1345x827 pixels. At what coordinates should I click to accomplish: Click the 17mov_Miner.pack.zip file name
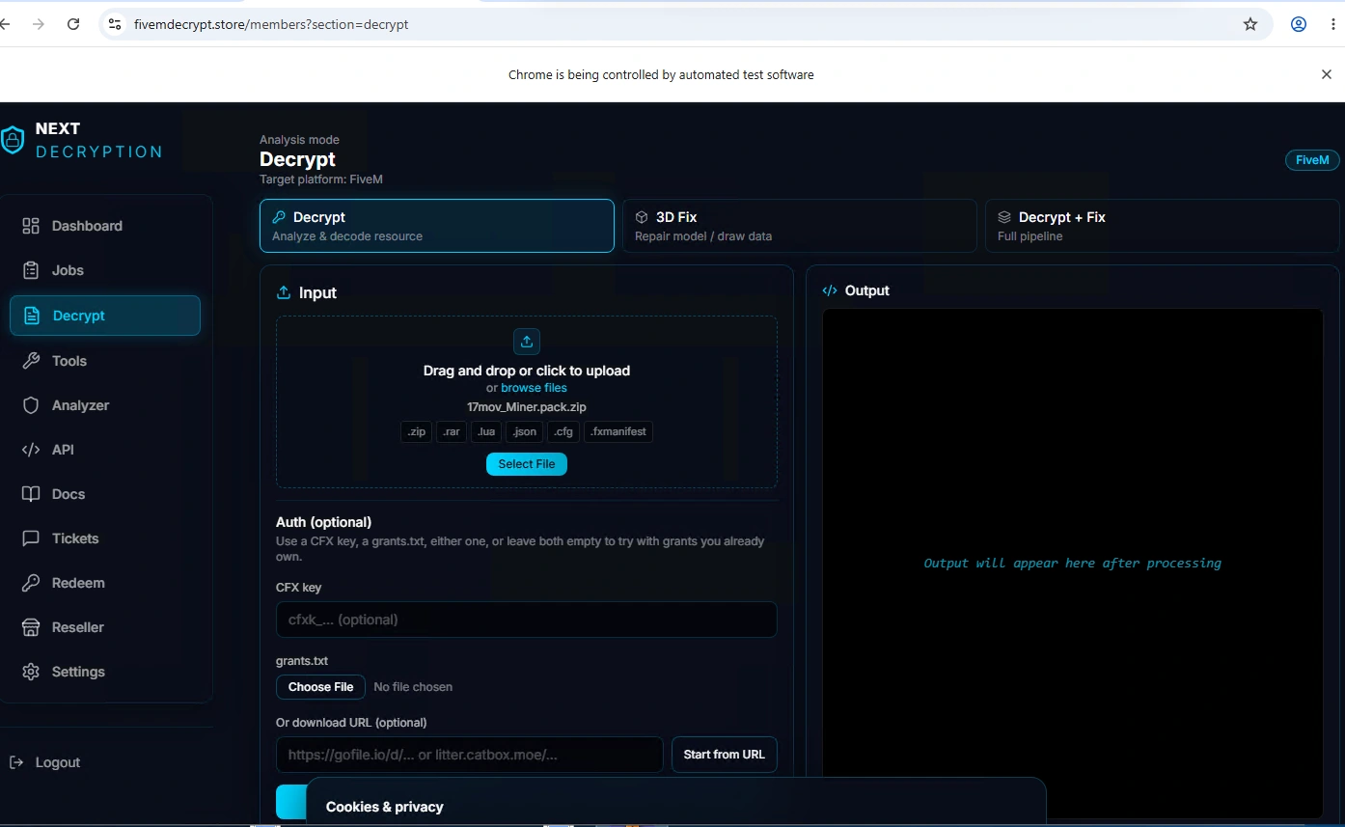click(527, 407)
